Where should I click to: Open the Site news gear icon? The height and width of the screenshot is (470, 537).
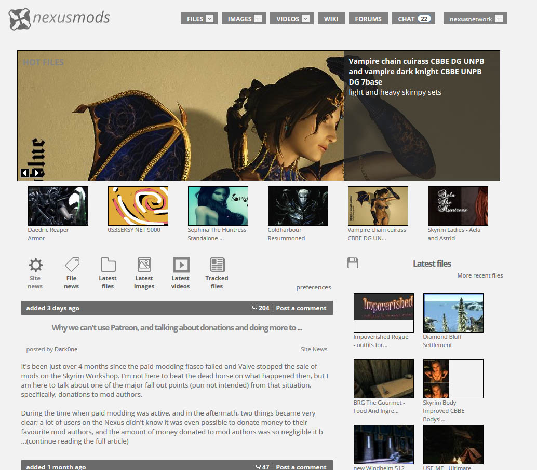click(x=35, y=265)
